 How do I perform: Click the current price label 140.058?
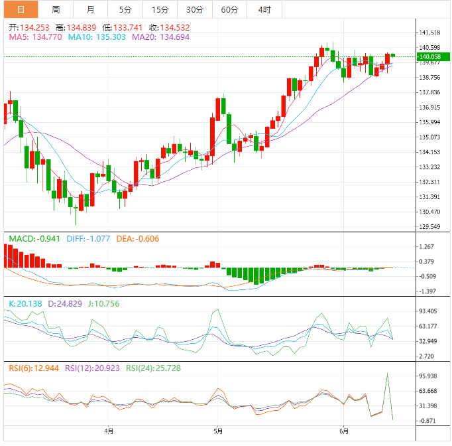pos(433,56)
